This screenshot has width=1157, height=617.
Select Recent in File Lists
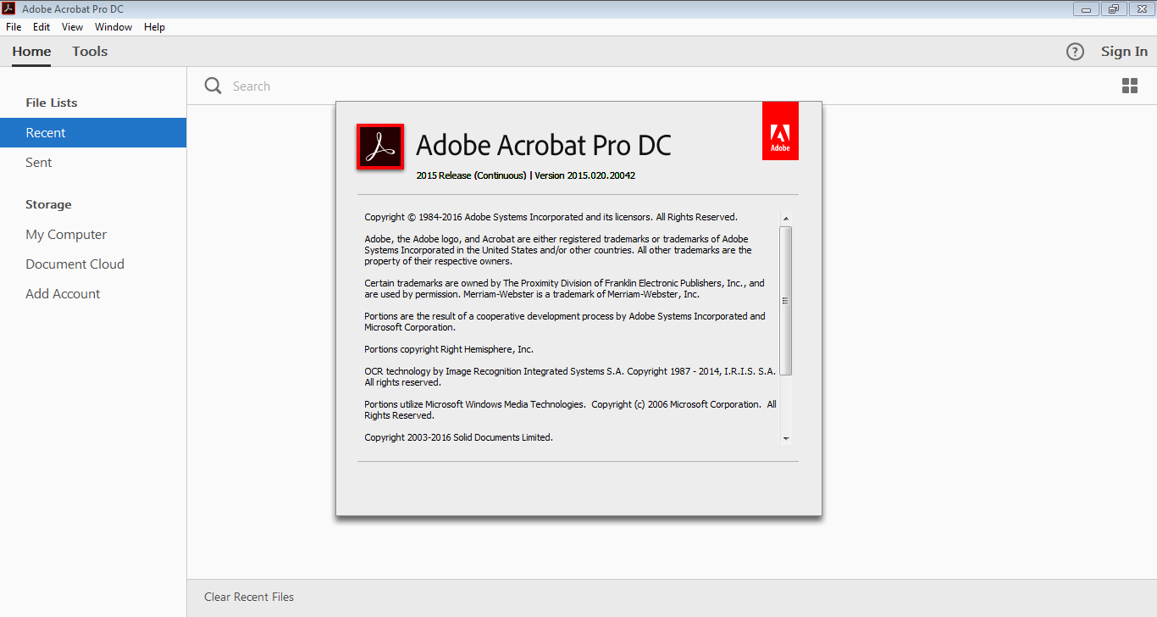coord(93,132)
